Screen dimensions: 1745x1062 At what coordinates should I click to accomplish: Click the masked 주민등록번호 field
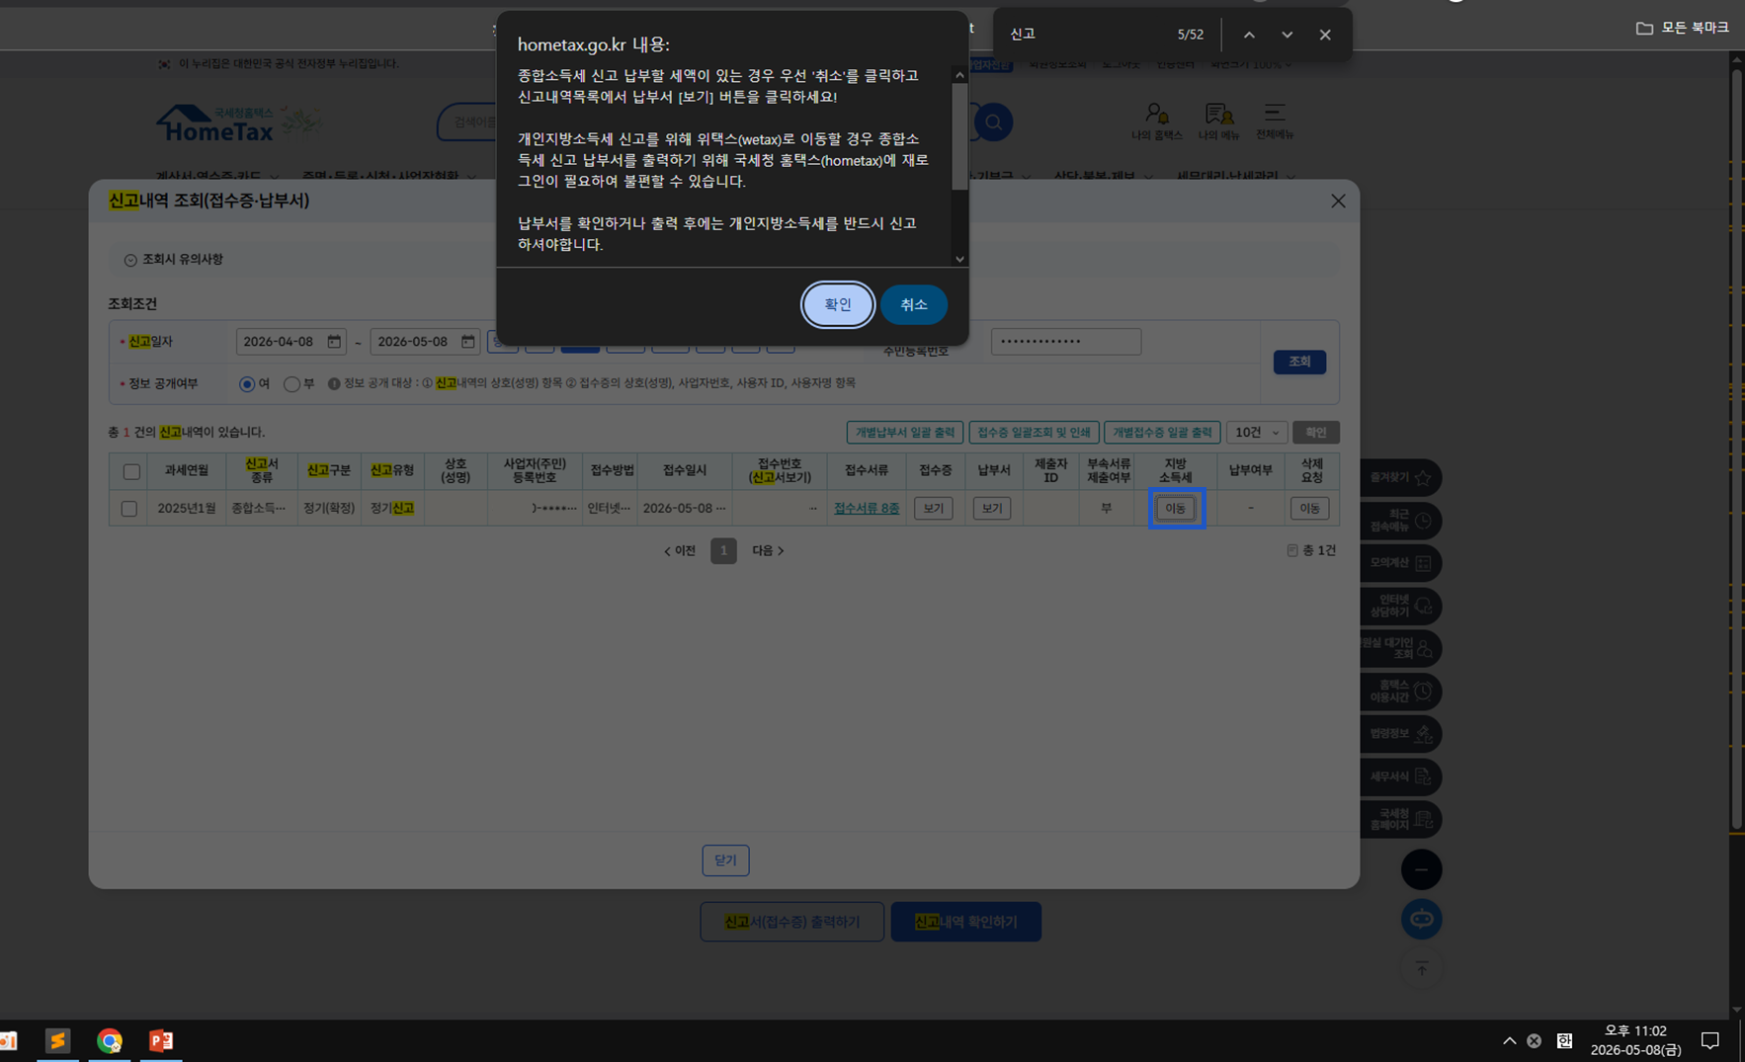click(x=1066, y=342)
